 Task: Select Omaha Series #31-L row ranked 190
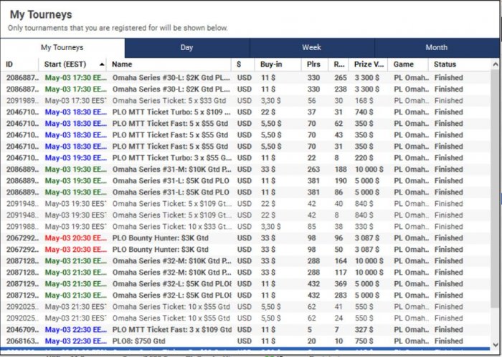pyautogui.click(x=245, y=181)
